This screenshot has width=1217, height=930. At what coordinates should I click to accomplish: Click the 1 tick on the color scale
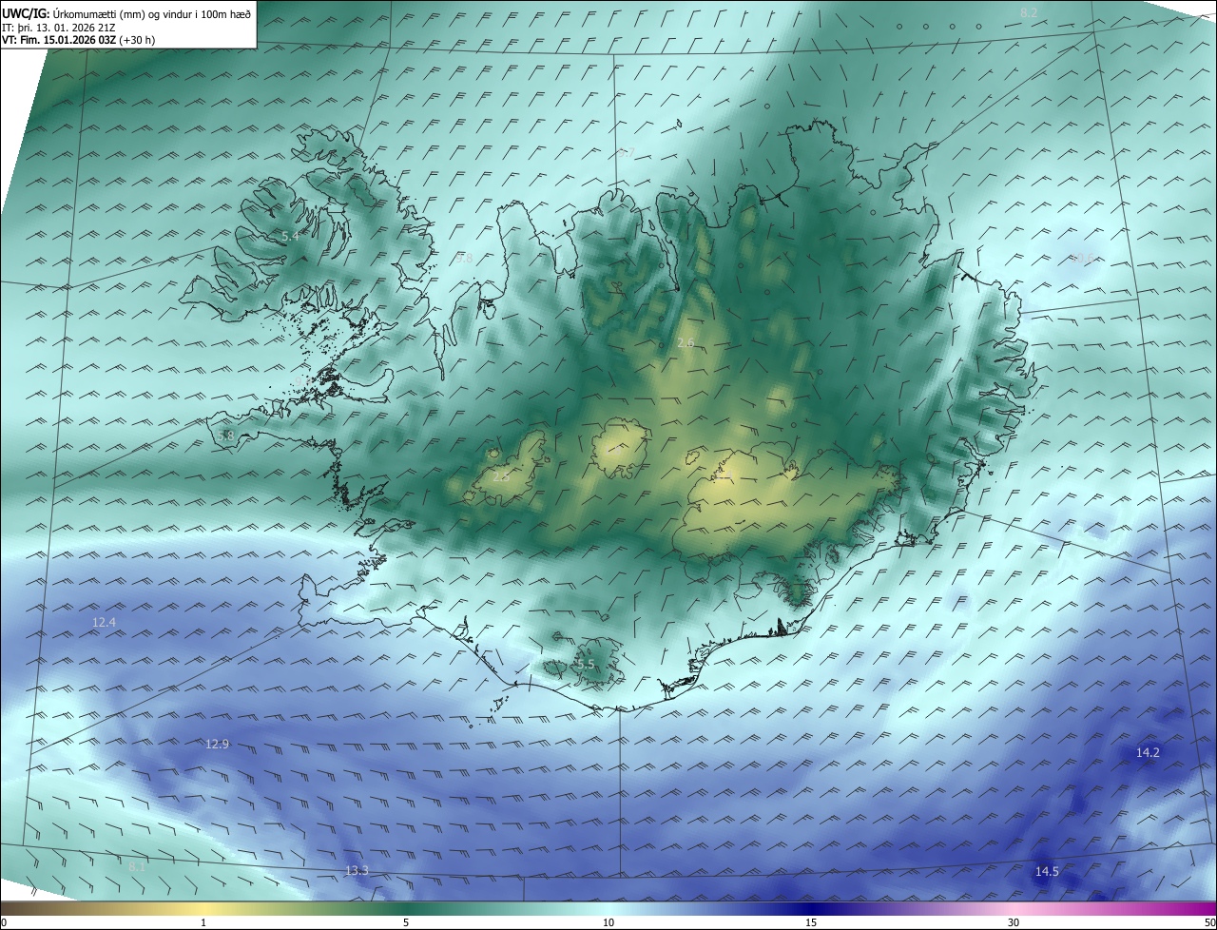point(203,922)
